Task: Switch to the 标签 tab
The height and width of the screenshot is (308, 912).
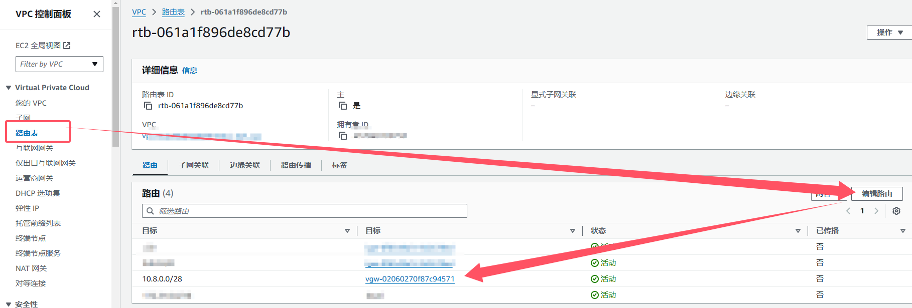Action: click(x=340, y=165)
